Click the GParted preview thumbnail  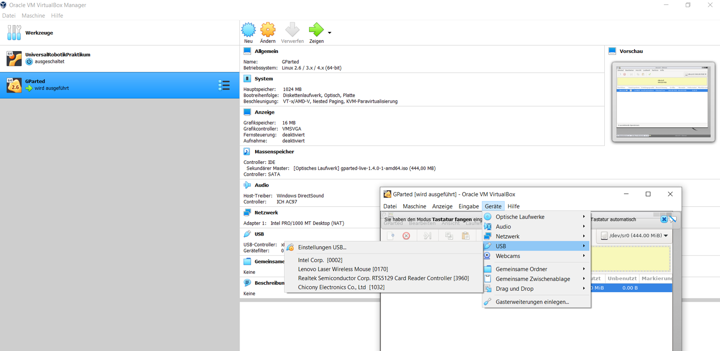point(663,101)
